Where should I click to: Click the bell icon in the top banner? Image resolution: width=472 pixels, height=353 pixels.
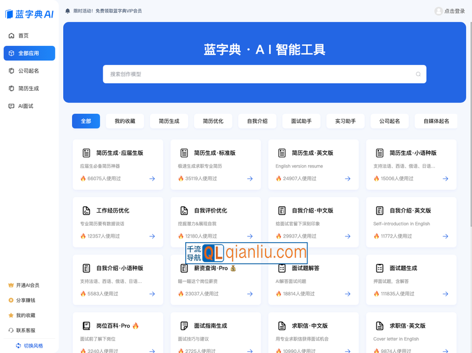pos(67,10)
